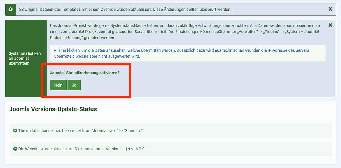This screenshot has height=168, width=341.
Task: Click the green checkmark beside the update channel message
Action: [x=16, y=130]
